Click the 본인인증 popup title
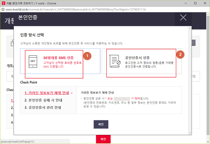 (28, 17)
